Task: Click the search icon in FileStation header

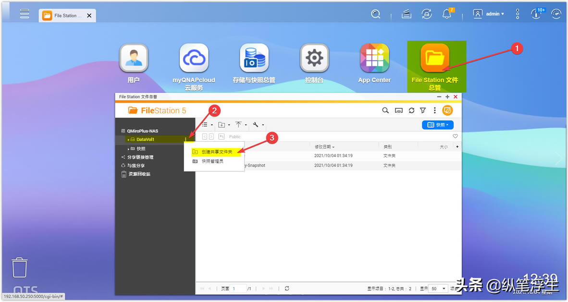Action: 385,110
